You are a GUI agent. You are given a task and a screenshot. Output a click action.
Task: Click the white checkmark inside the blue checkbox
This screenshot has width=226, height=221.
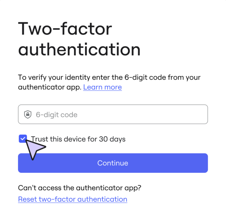(23, 138)
